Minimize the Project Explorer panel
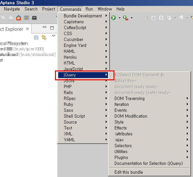Screen dimensions: 193x177 coord(44,27)
